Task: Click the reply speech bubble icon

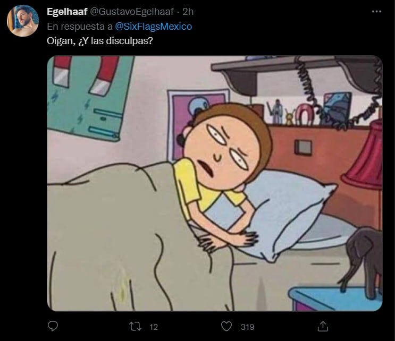Action: (53, 326)
